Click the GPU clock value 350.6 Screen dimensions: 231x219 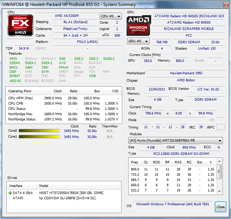pos(148,61)
